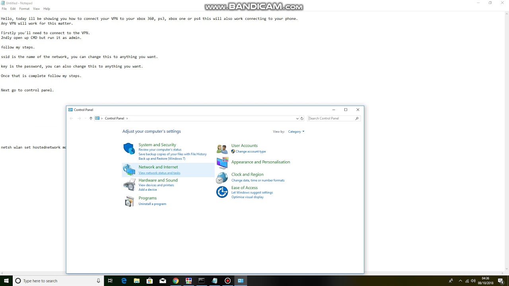The height and width of the screenshot is (286, 509).
Task: Click the Task View taskbar icon
Action: 111,281
